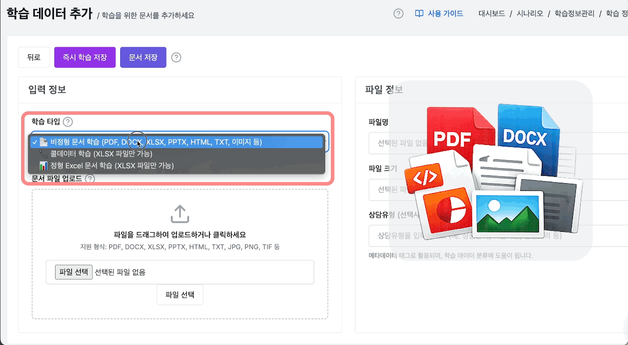Image resolution: width=628 pixels, height=345 pixels.
Task: Open help icon next to 문서 저장
Action: coord(176,57)
